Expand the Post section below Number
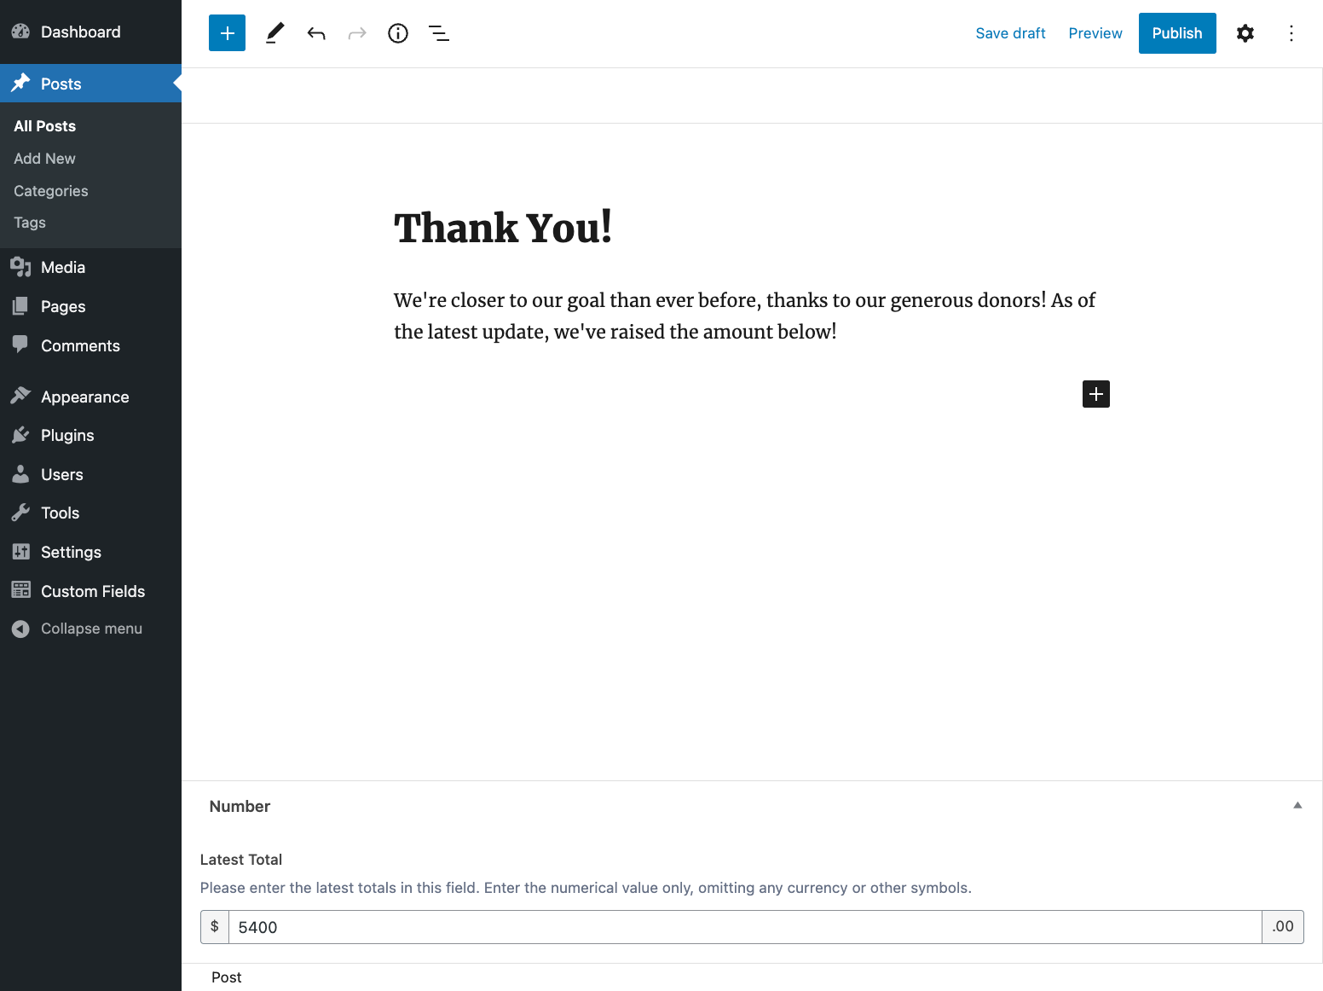This screenshot has width=1323, height=991. (x=226, y=977)
